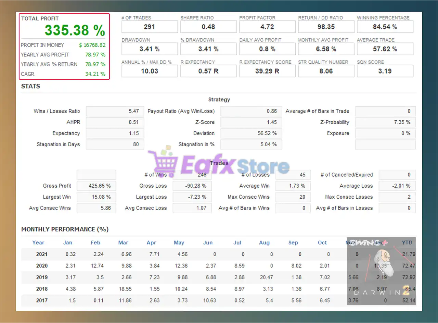Click the Sharpe Ratio box showing 0.48
The height and width of the screenshot is (323, 438).
208,27
